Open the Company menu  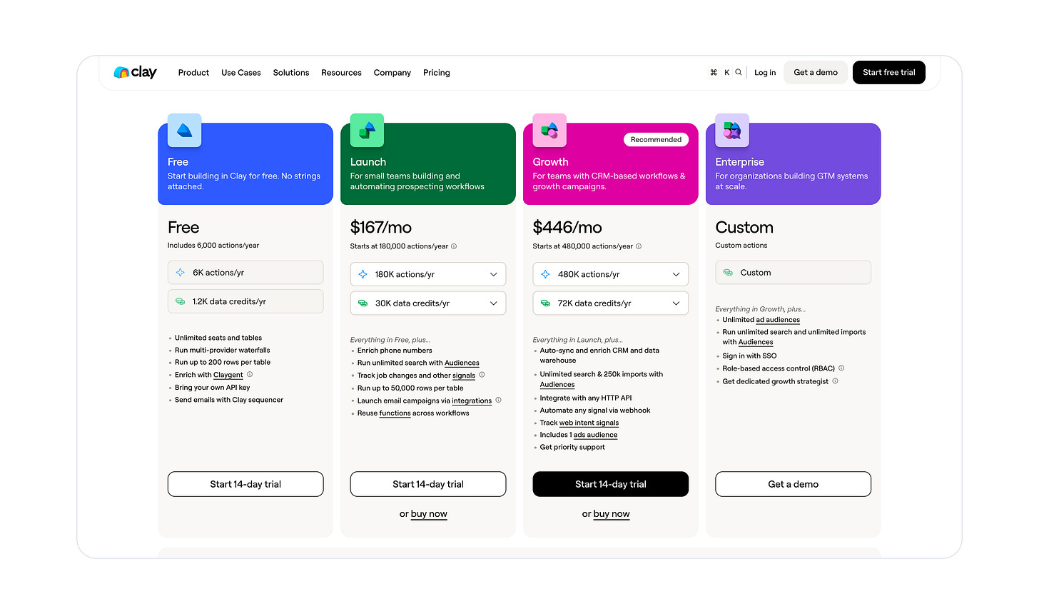pyautogui.click(x=392, y=73)
